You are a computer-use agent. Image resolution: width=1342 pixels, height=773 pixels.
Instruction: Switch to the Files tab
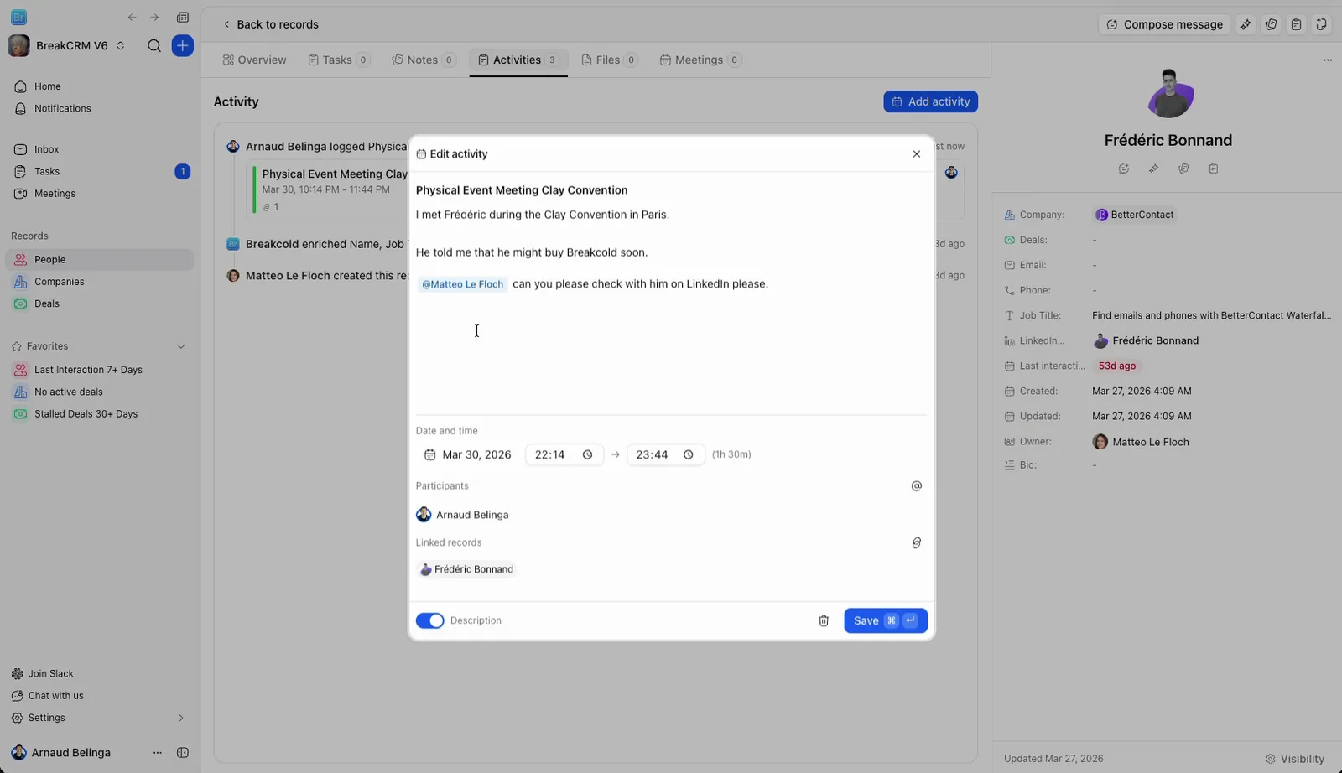(609, 60)
